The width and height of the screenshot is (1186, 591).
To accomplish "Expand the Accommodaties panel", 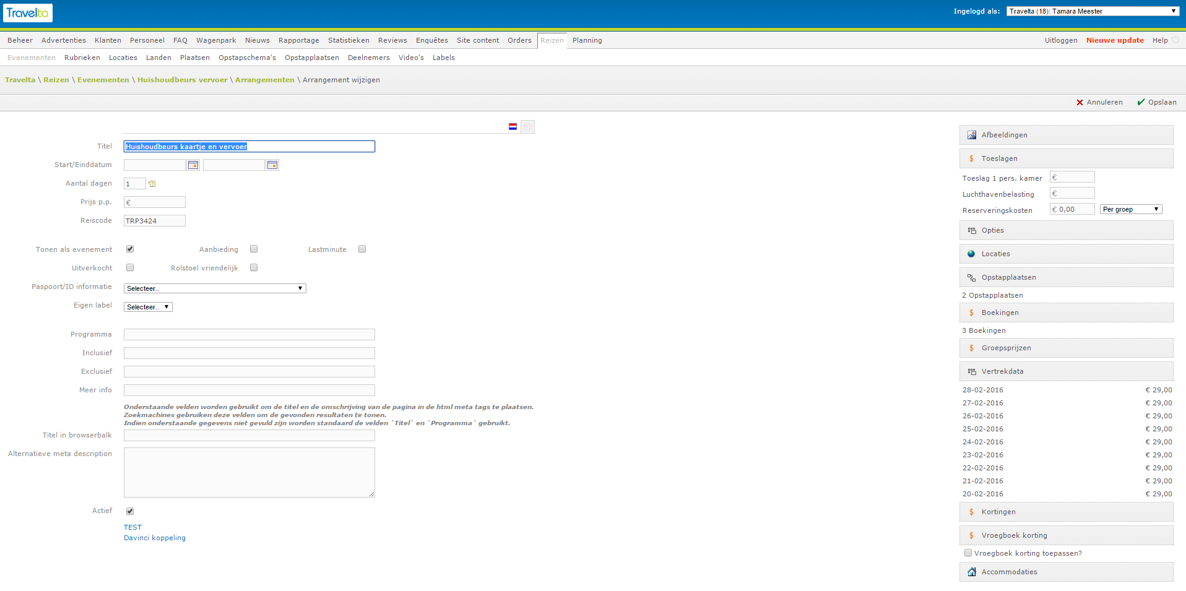I will (x=1066, y=572).
